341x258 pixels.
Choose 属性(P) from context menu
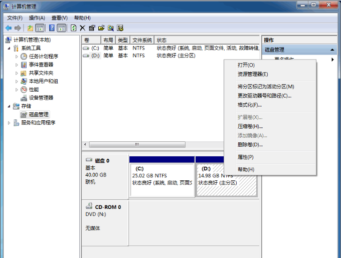click(x=245, y=157)
